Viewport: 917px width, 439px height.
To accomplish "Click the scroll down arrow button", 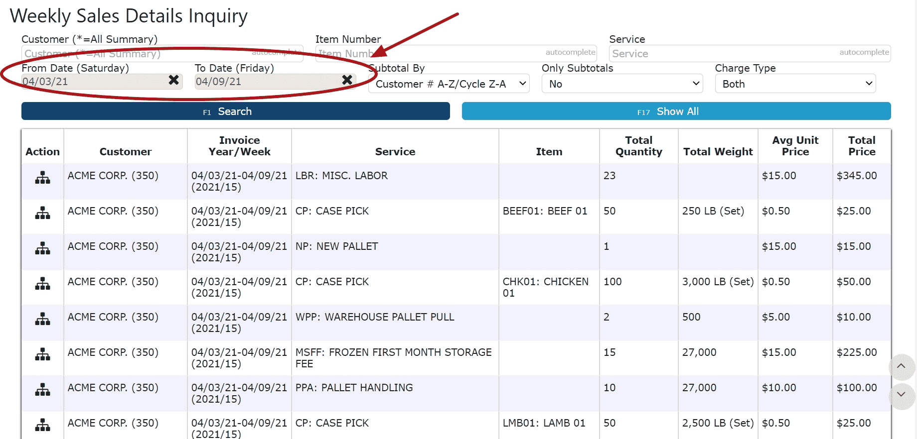I will point(901,395).
